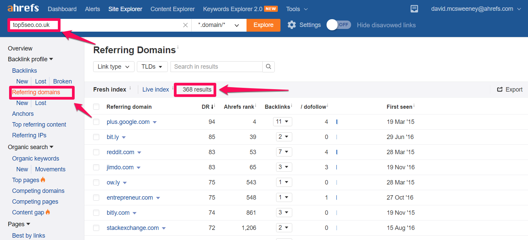
Task: Switch to the Fresh index tab
Action: pyautogui.click(x=110, y=90)
